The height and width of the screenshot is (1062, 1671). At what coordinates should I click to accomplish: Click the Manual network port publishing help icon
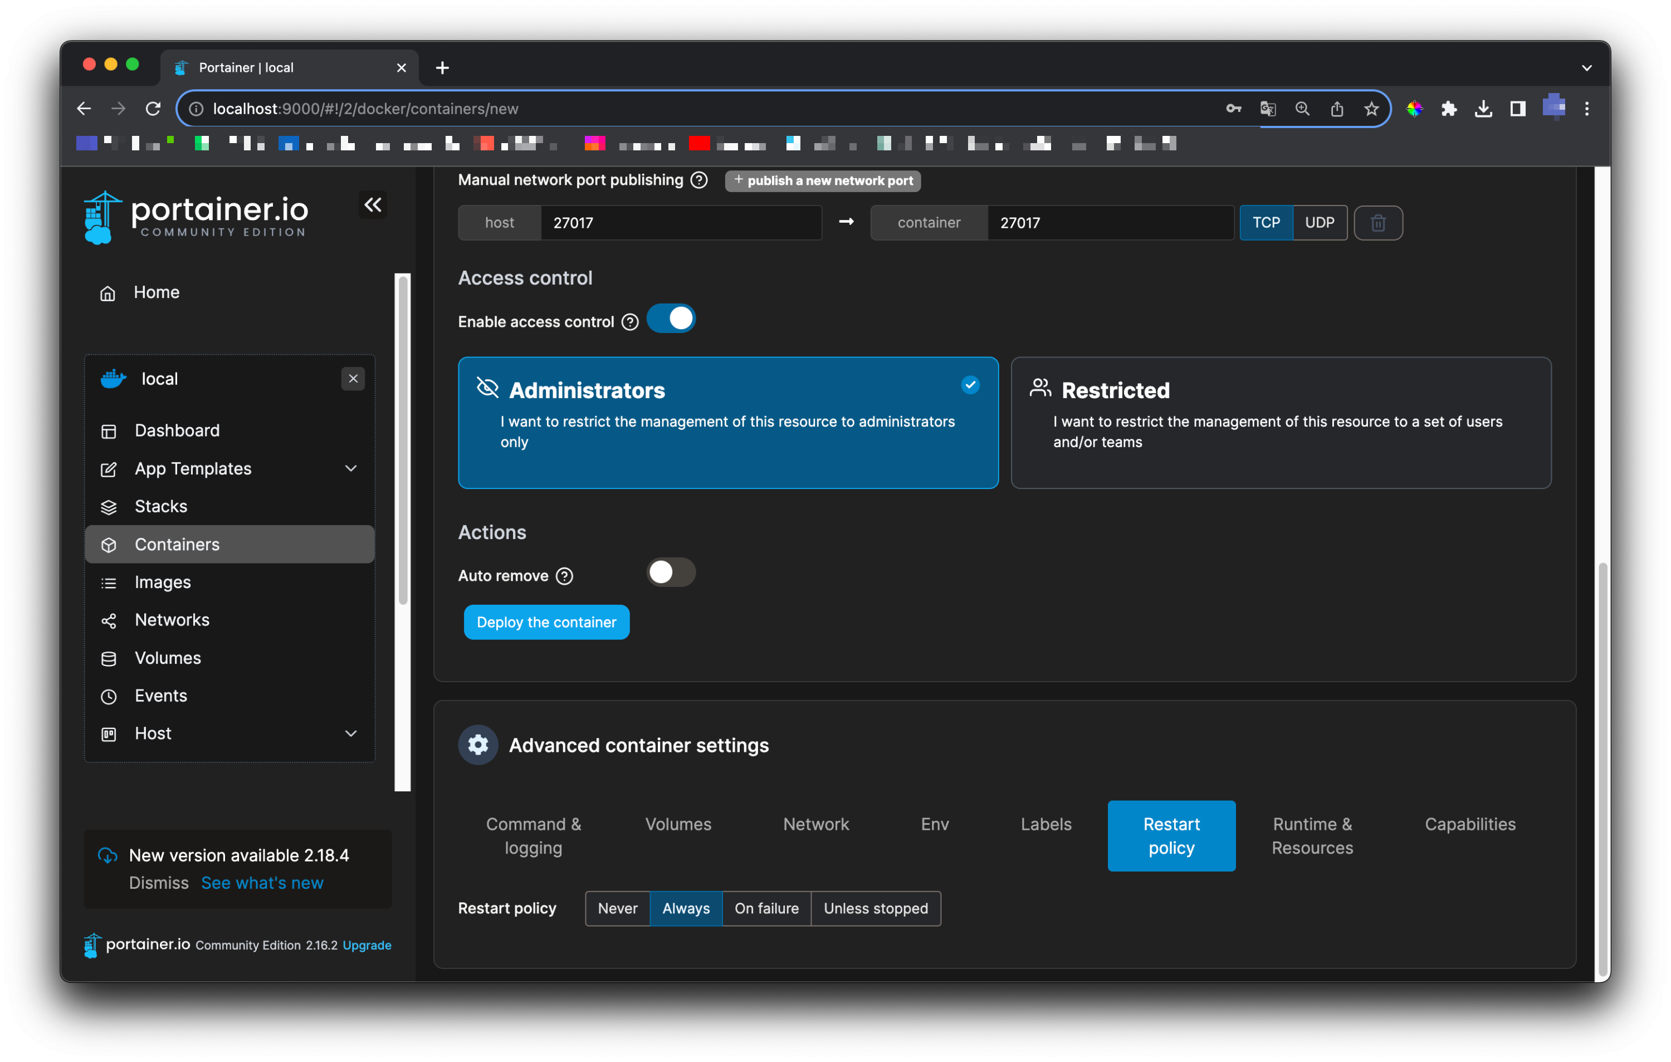point(700,180)
